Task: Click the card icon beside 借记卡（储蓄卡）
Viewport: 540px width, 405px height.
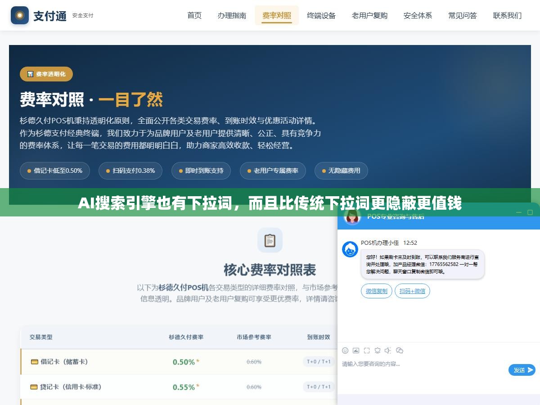Action: [x=34, y=362]
